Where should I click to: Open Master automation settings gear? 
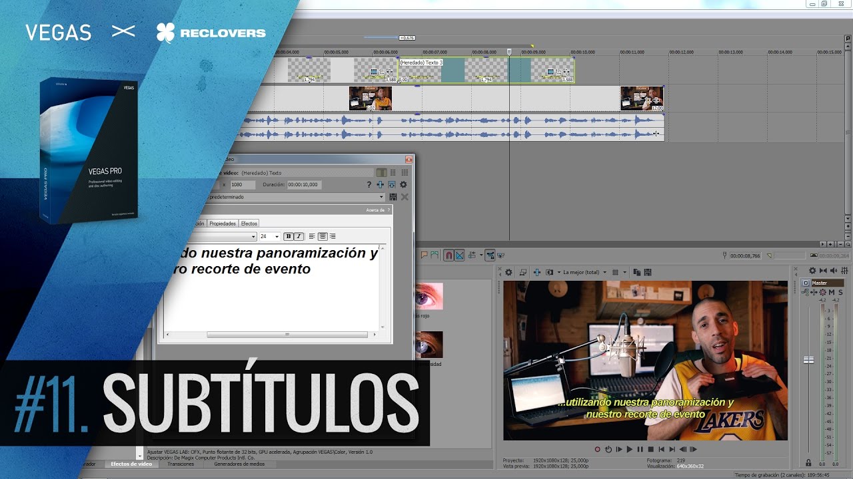(823, 292)
